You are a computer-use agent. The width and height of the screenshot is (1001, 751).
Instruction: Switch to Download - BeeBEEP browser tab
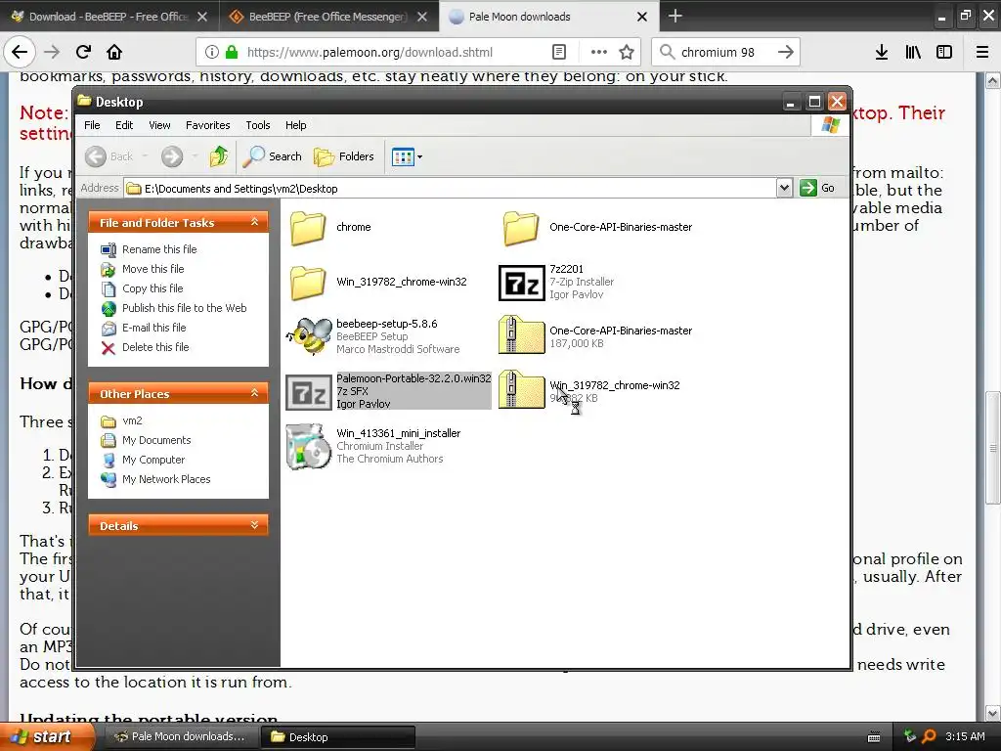(109, 17)
